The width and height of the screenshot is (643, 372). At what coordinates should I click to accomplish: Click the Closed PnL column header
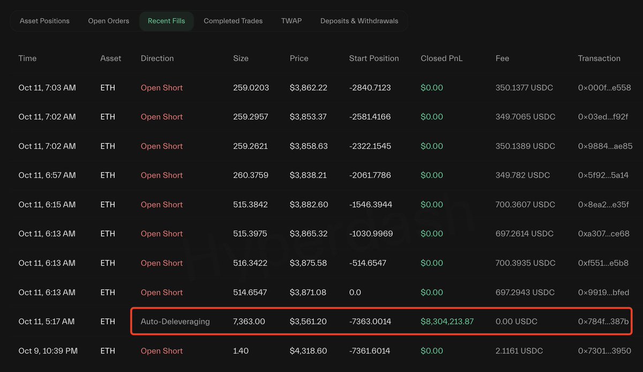pyautogui.click(x=442, y=58)
